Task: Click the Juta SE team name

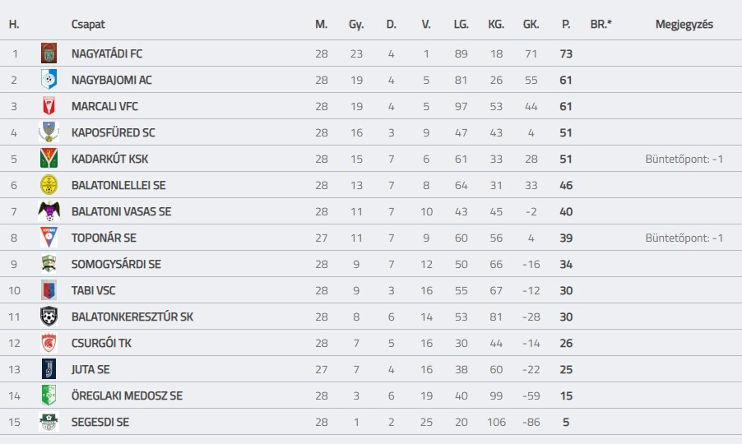Action: pos(90,370)
